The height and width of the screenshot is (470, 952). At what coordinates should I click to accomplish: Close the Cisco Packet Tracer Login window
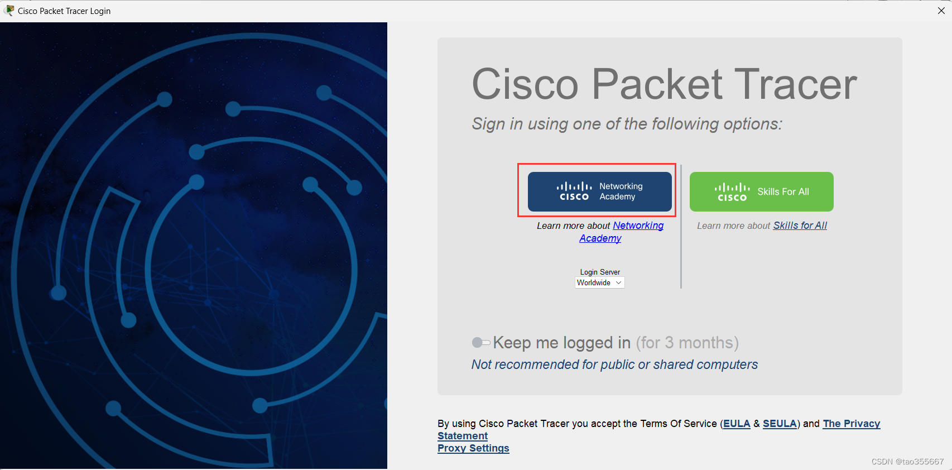coord(941,11)
